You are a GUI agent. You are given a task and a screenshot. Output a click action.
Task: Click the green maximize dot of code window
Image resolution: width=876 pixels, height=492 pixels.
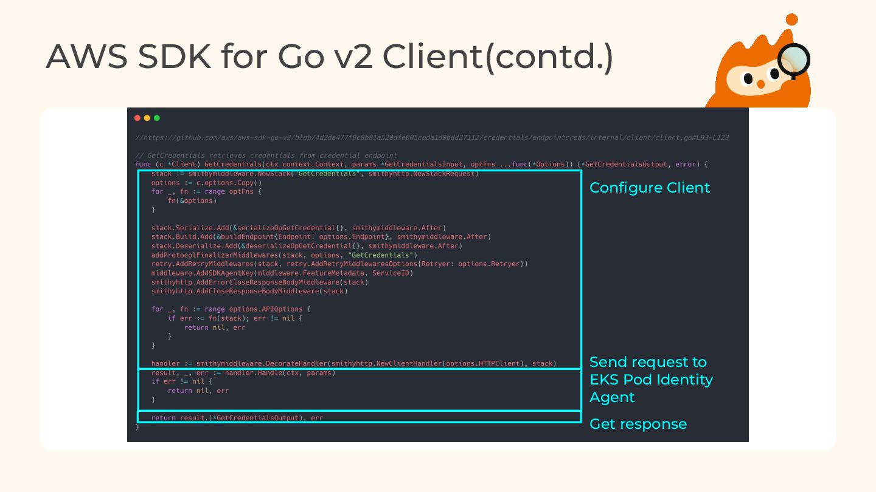(x=157, y=118)
